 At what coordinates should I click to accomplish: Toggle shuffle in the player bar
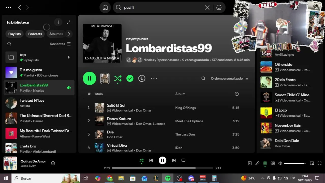click(x=141, y=160)
